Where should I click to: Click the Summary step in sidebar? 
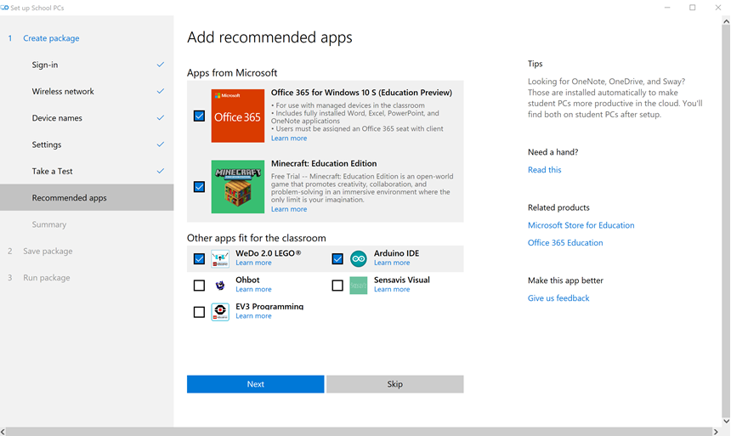click(87, 224)
